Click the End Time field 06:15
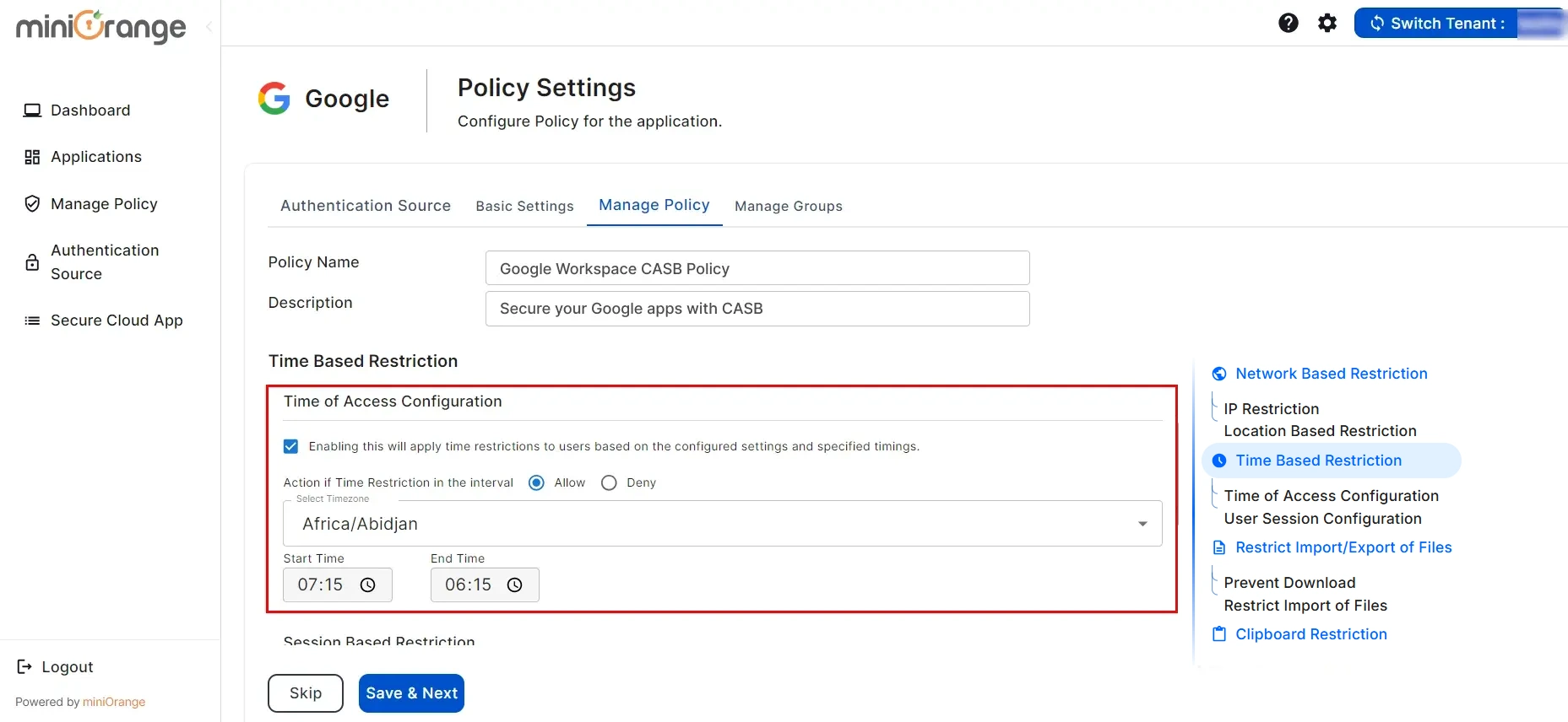 (485, 585)
